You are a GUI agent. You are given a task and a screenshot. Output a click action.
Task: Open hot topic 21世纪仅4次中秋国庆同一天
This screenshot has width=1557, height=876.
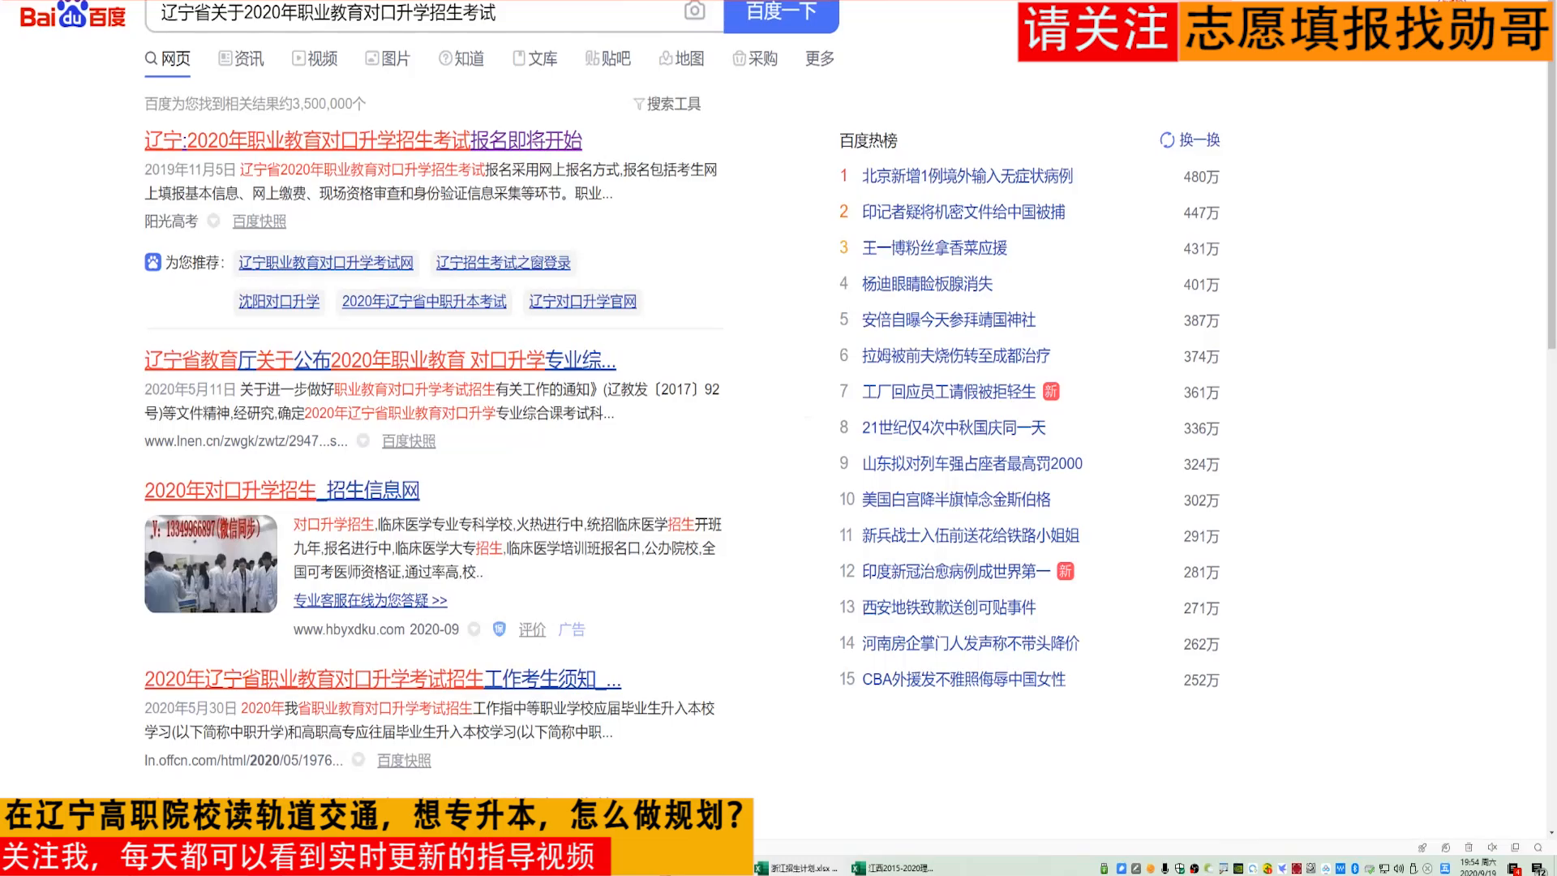(x=954, y=427)
